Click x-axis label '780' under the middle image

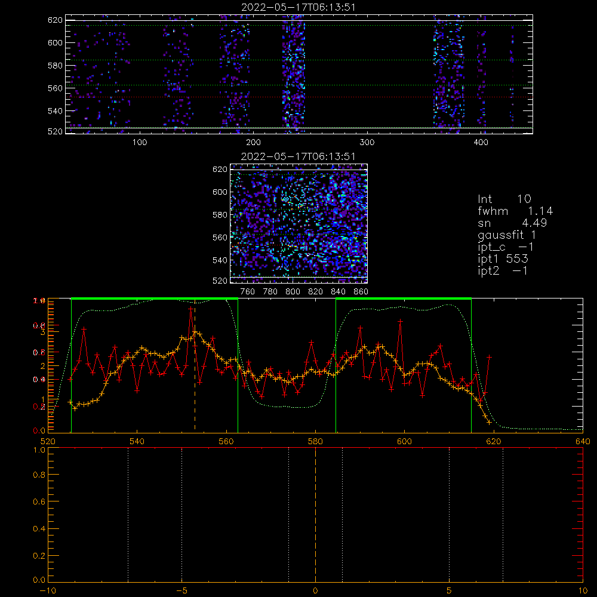(x=270, y=292)
